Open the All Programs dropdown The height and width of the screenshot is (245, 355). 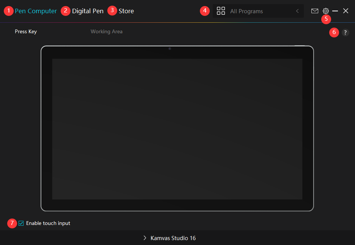click(258, 11)
